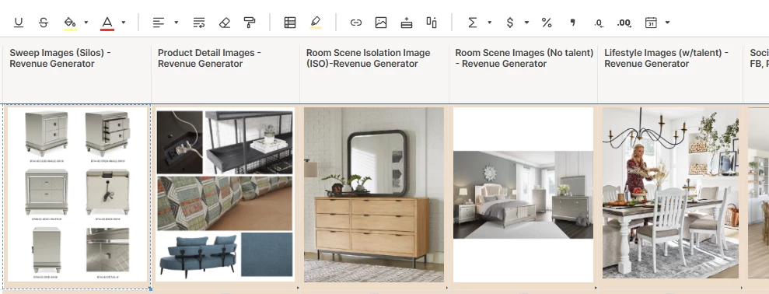Click the insert row icon
Viewport: 769px width, 294px height.
(407, 23)
